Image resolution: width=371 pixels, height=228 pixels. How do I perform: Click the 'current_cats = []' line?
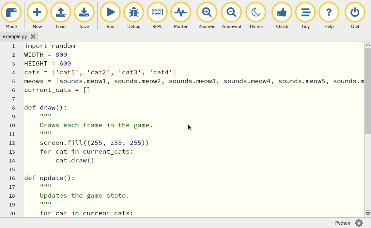tap(57, 90)
